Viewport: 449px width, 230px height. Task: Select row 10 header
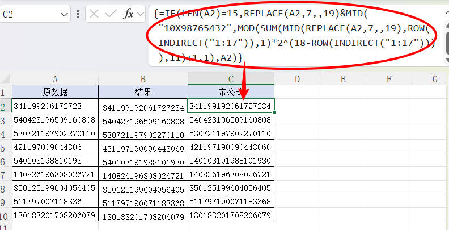tap(6, 216)
